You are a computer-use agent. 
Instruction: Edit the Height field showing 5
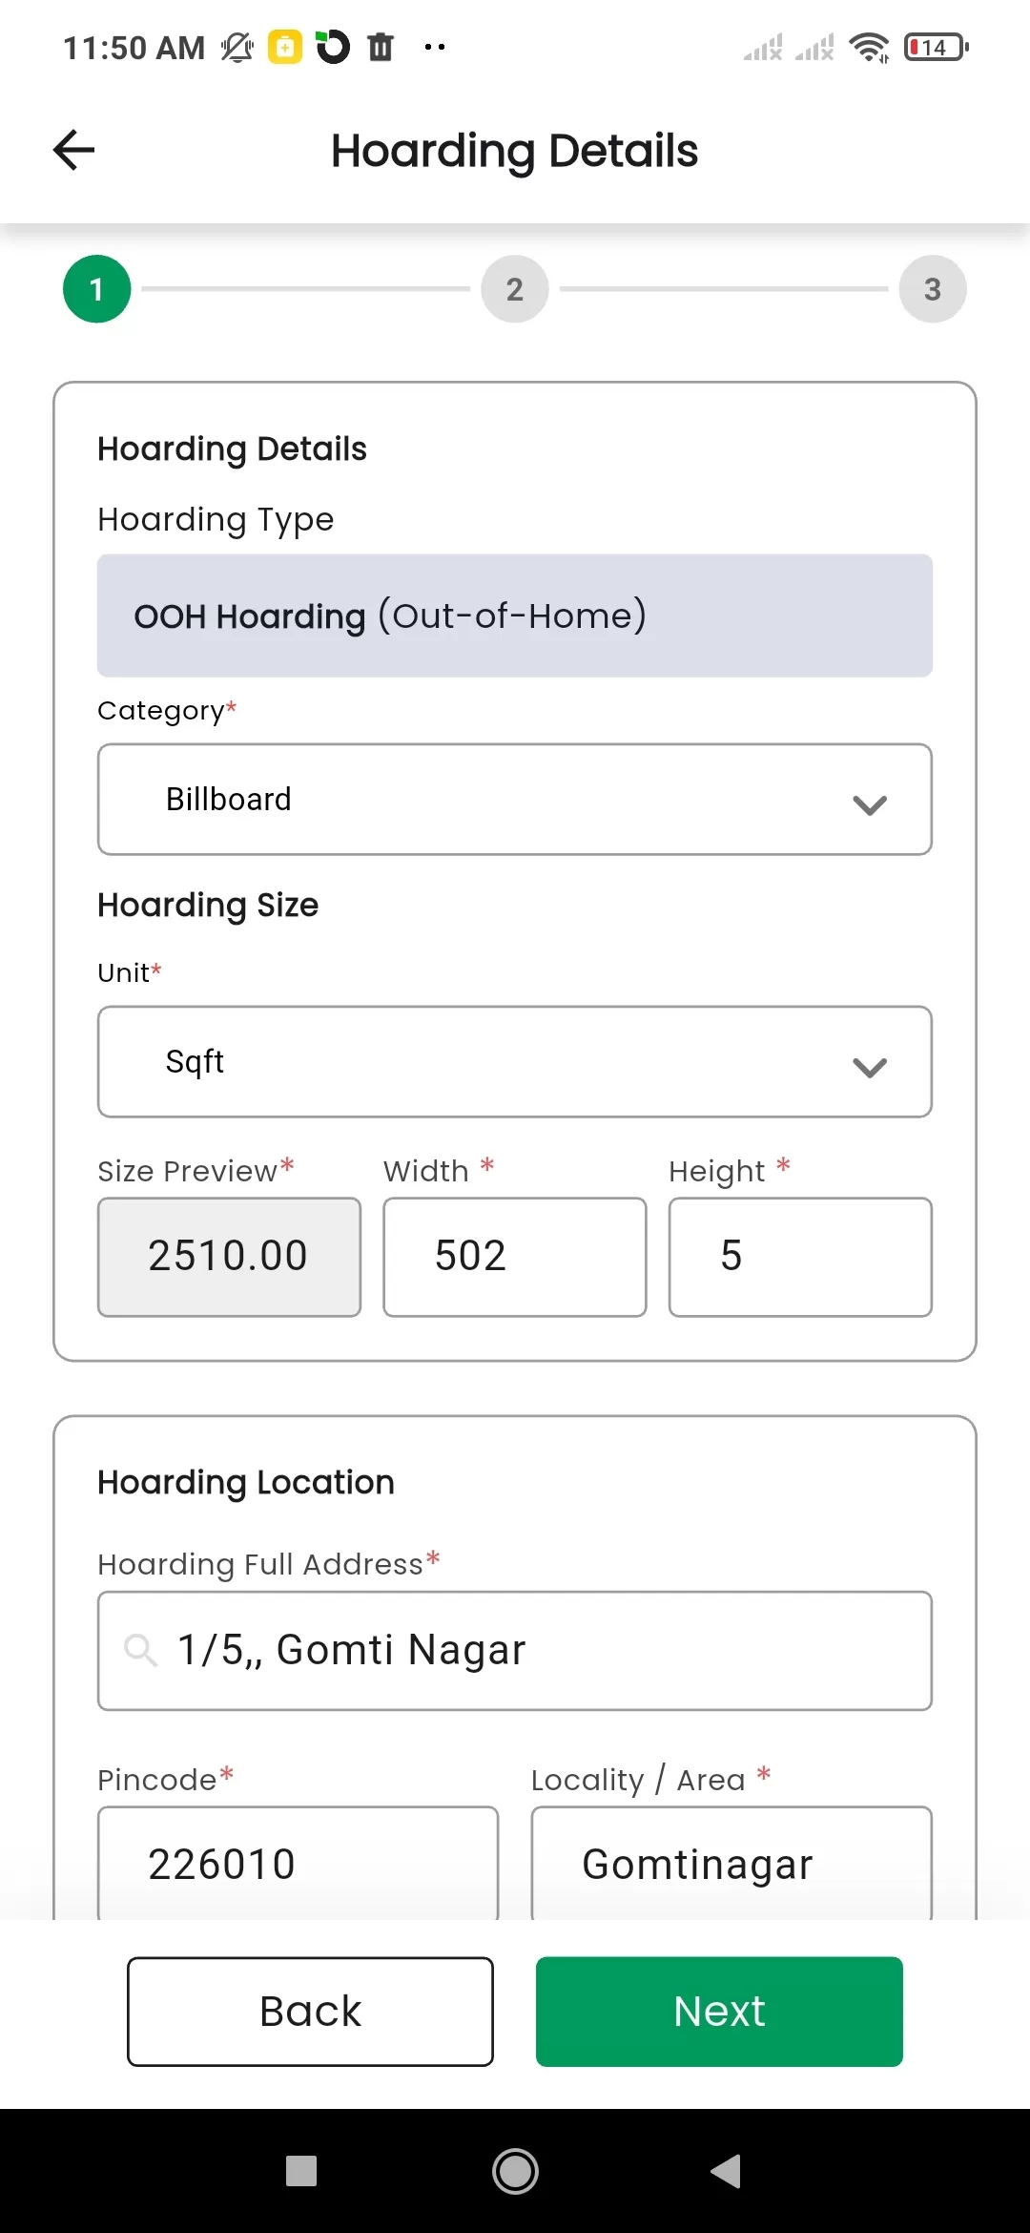(x=800, y=1257)
